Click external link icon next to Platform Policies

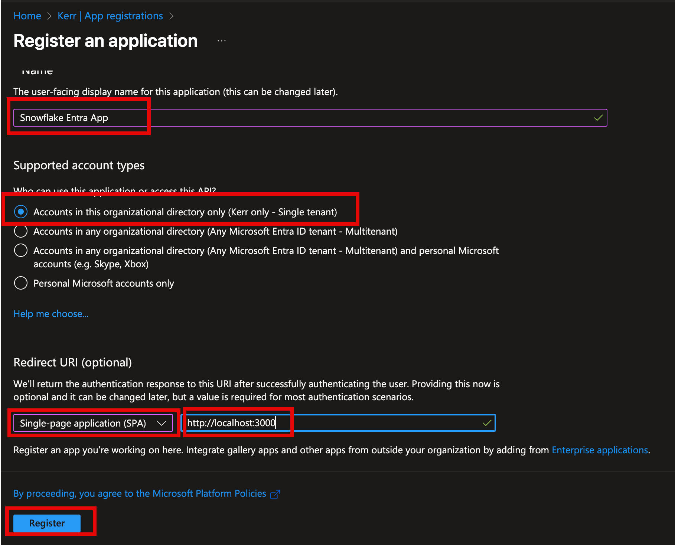pos(275,494)
